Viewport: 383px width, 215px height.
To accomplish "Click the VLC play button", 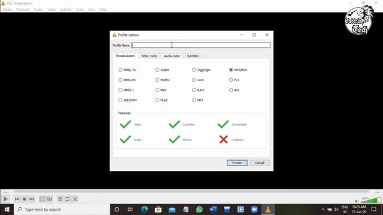I will (x=5, y=199).
